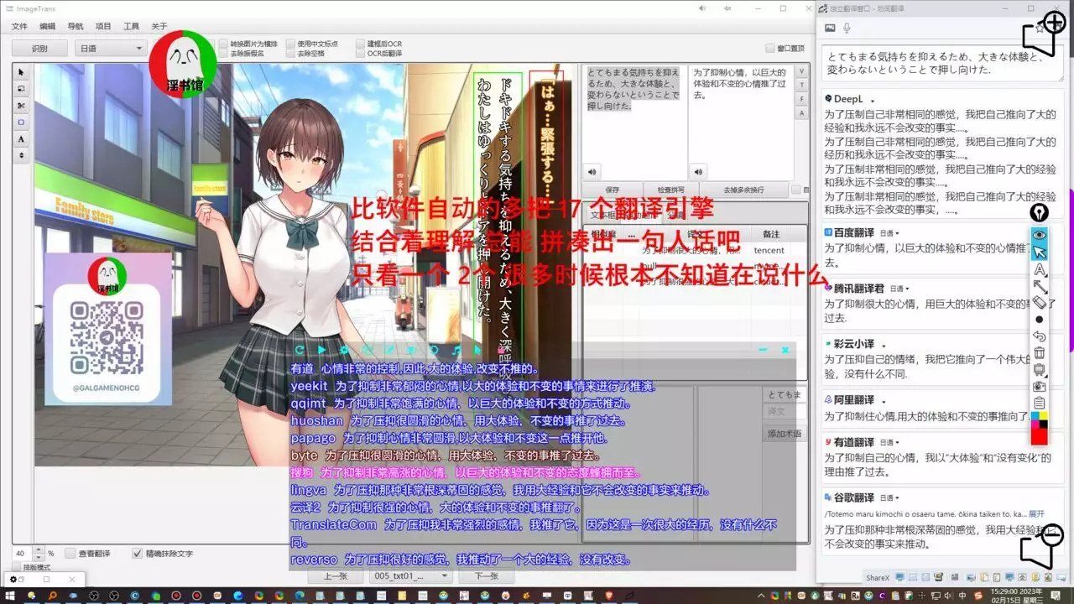Click the 下一张 next image button
Image resolution: width=1074 pixels, height=604 pixels.
(x=487, y=576)
